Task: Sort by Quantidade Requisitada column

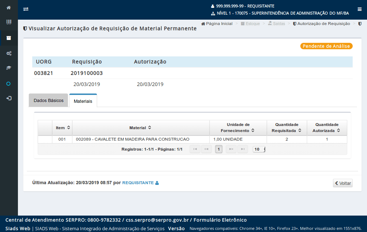Action: point(287,128)
